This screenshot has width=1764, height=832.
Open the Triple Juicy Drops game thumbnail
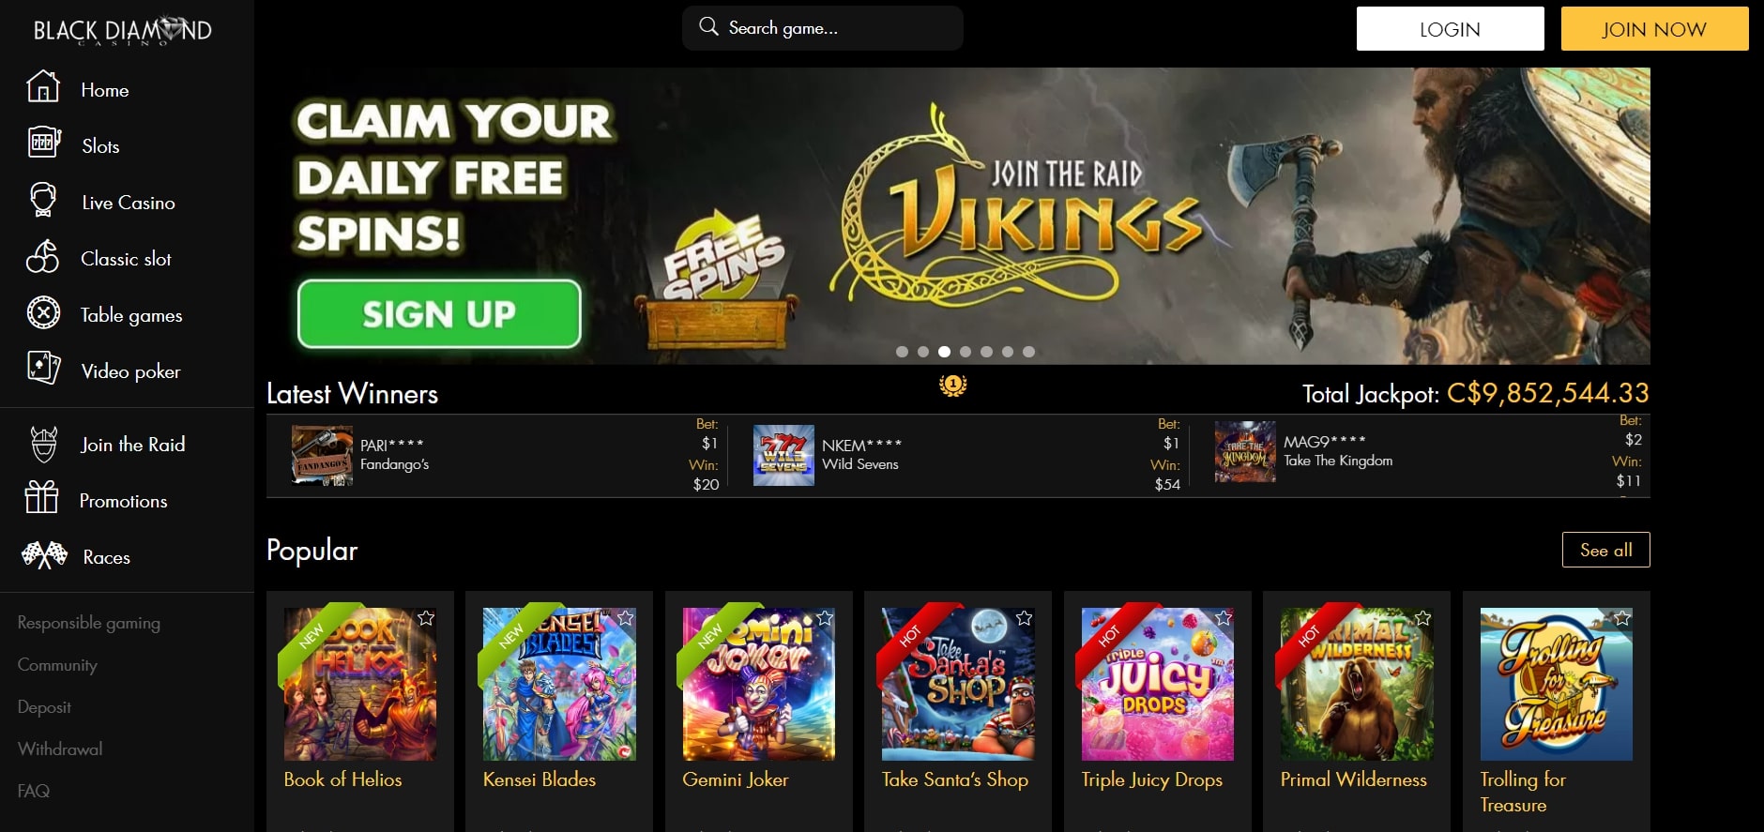(x=1157, y=684)
